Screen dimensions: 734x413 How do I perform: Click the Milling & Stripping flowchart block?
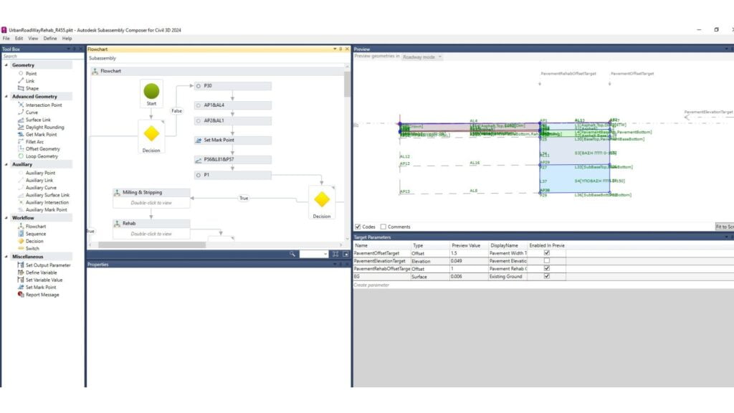[151, 192]
